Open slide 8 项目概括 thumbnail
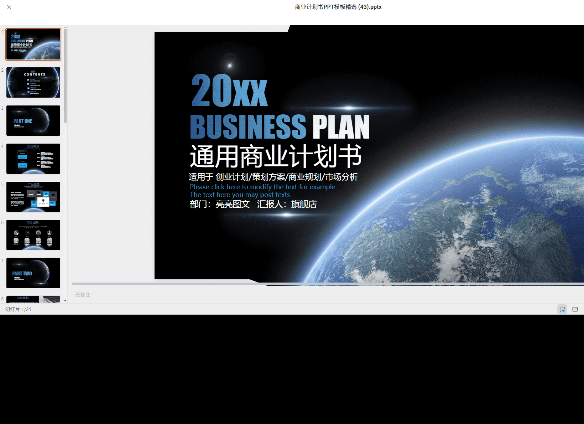 [33, 300]
